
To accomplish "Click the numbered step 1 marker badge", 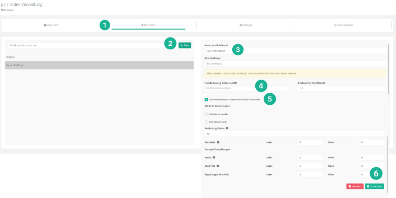I will pyautogui.click(x=104, y=25).
